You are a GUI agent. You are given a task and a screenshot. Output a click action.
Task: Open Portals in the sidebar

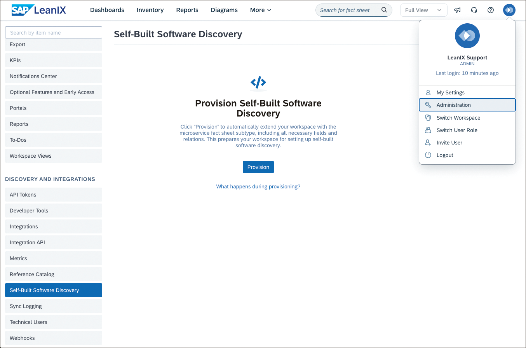[54, 108]
